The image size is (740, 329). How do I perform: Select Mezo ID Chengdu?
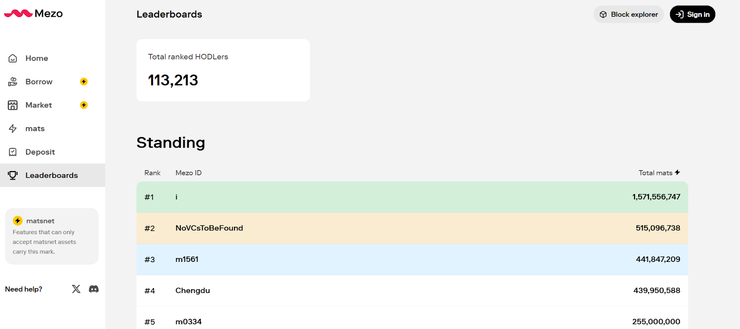[x=192, y=291]
